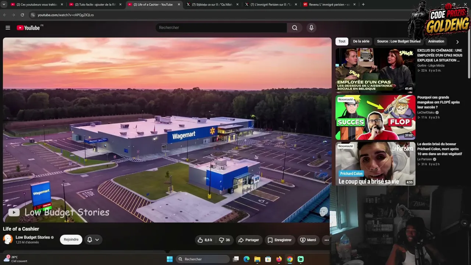Click the Windows taskbar search box

click(x=203, y=259)
